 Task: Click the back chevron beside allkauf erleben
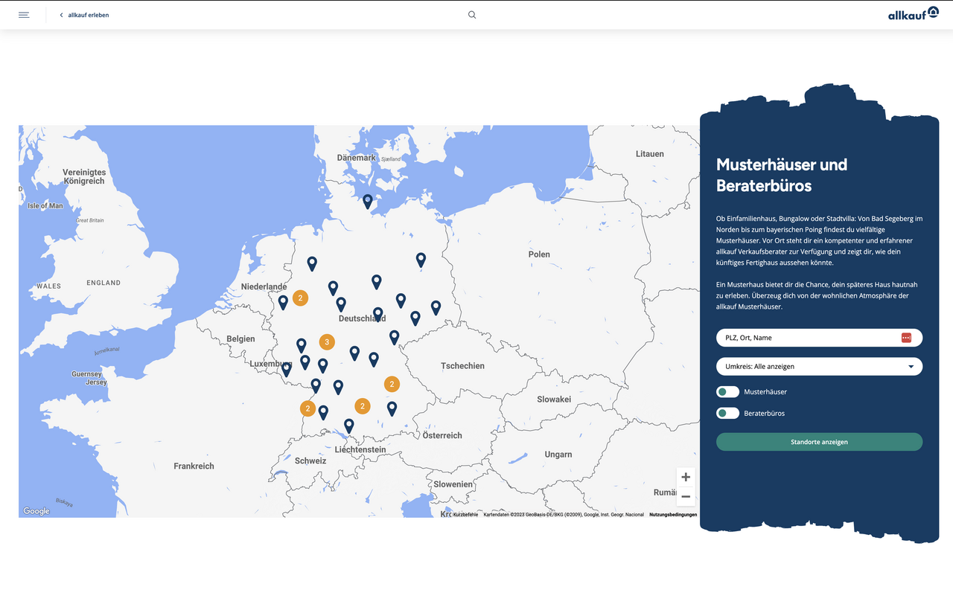click(x=61, y=15)
